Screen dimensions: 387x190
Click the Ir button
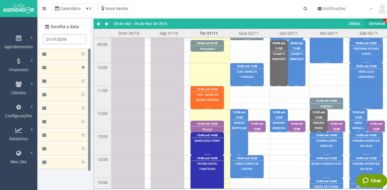coord(89,9)
